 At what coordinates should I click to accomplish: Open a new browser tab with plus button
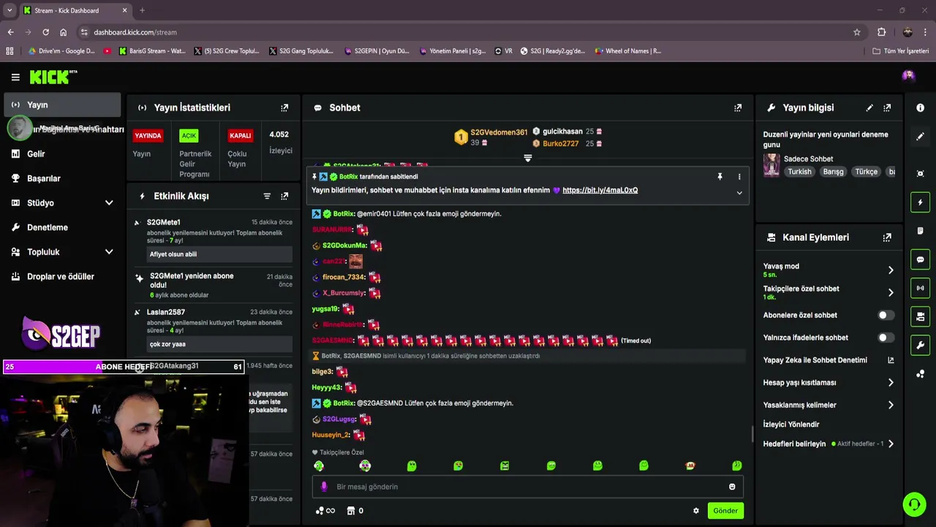(142, 10)
